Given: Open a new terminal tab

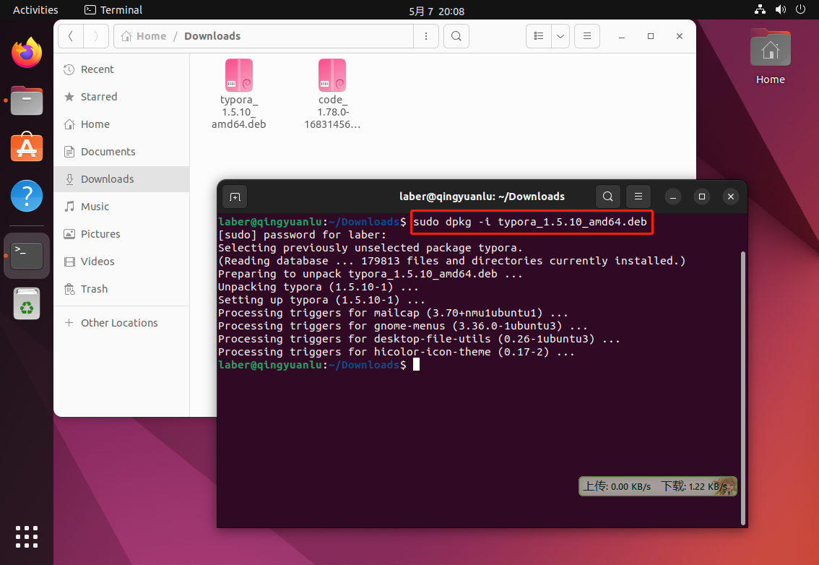Looking at the screenshot, I should (x=235, y=197).
